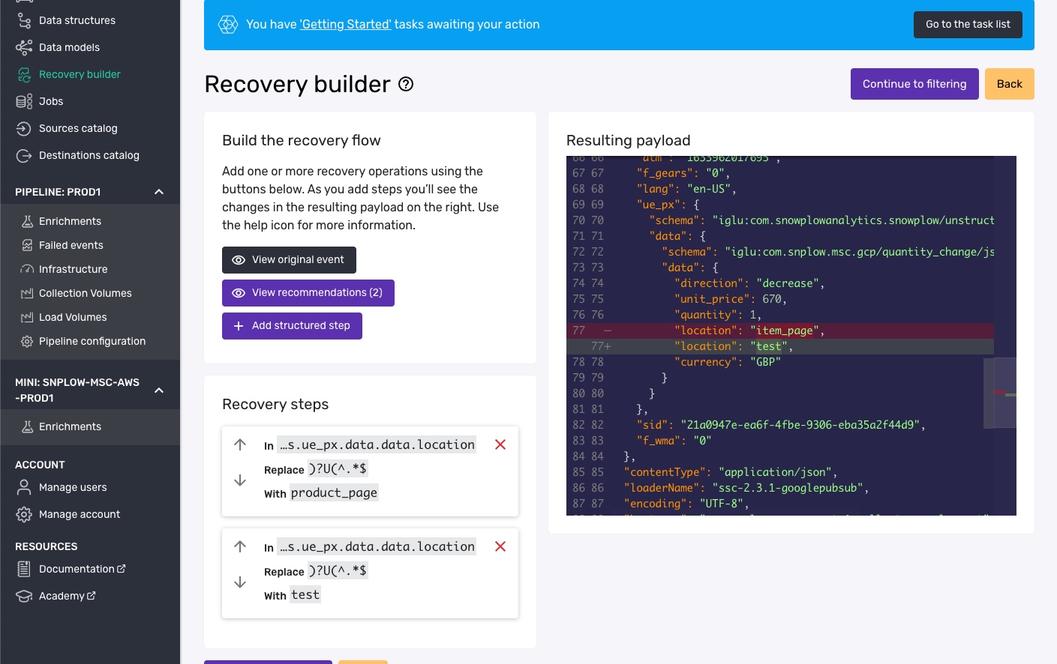The image size is (1057, 664).
Task: Click the Destinations catalog icon
Action: pyautogui.click(x=24, y=155)
